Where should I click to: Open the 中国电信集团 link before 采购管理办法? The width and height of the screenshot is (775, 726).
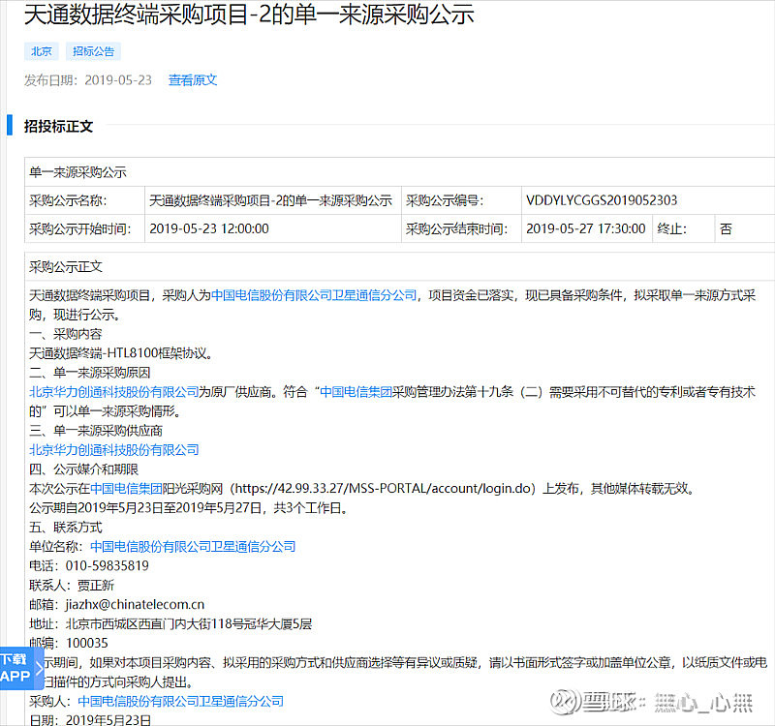356,392
